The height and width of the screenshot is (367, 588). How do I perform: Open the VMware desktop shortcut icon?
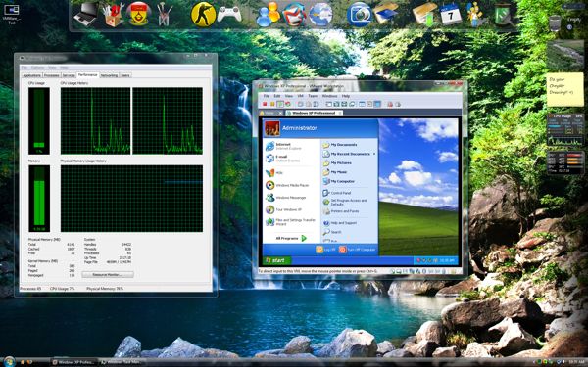point(11,15)
